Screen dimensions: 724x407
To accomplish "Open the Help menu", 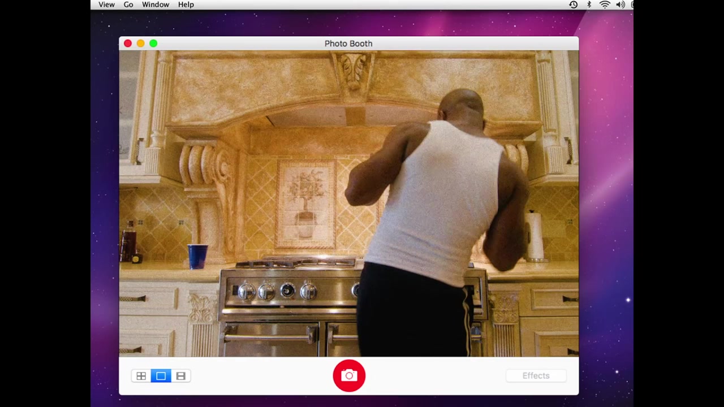I will click(186, 5).
